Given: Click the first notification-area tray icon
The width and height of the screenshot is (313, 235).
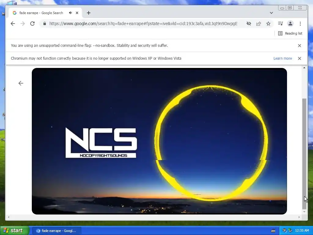Looking at the screenshot, I should (x=284, y=231).
